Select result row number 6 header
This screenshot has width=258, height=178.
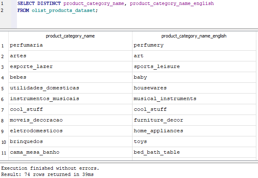coord(4,99)
